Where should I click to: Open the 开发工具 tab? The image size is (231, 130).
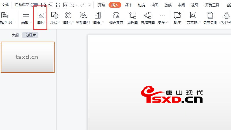click(x=212, y=5)
